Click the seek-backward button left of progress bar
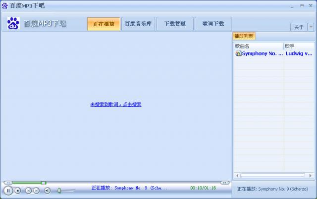Viewport: 317px width, 199px height. [7, 183]
